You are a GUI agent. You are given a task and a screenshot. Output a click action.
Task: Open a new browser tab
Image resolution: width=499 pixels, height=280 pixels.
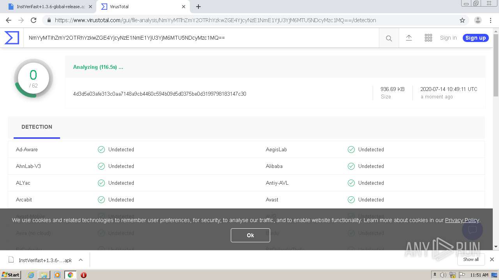tap(198, 7)
